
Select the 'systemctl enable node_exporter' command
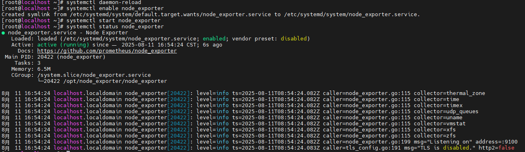pos(115,8)
